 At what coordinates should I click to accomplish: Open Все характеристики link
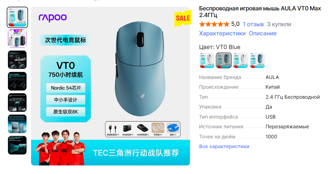tap(224, 146)
